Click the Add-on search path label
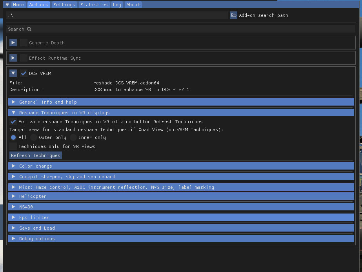The image size is (362, 272). [264, 15]
